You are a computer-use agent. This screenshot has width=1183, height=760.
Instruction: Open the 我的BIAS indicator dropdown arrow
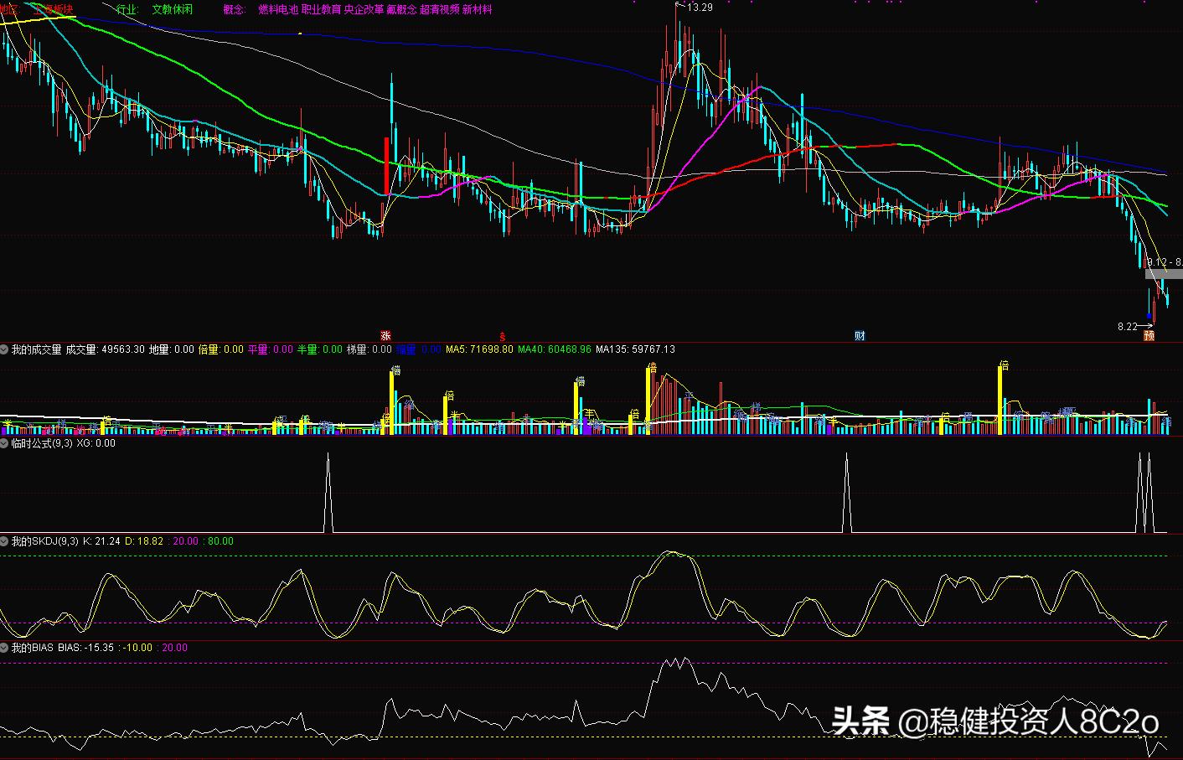click(4, 648)
